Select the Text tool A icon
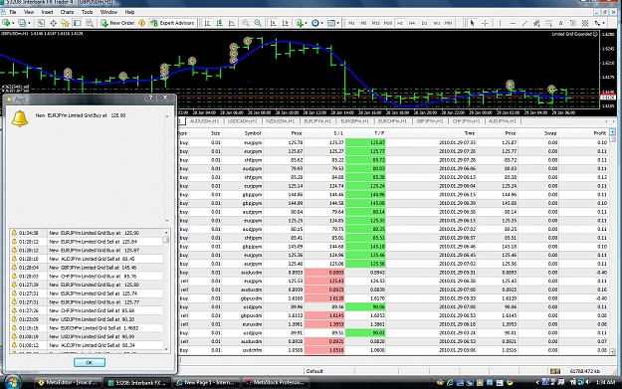The height and width of the screenshot is (389, 622). [x=561, y=23]
